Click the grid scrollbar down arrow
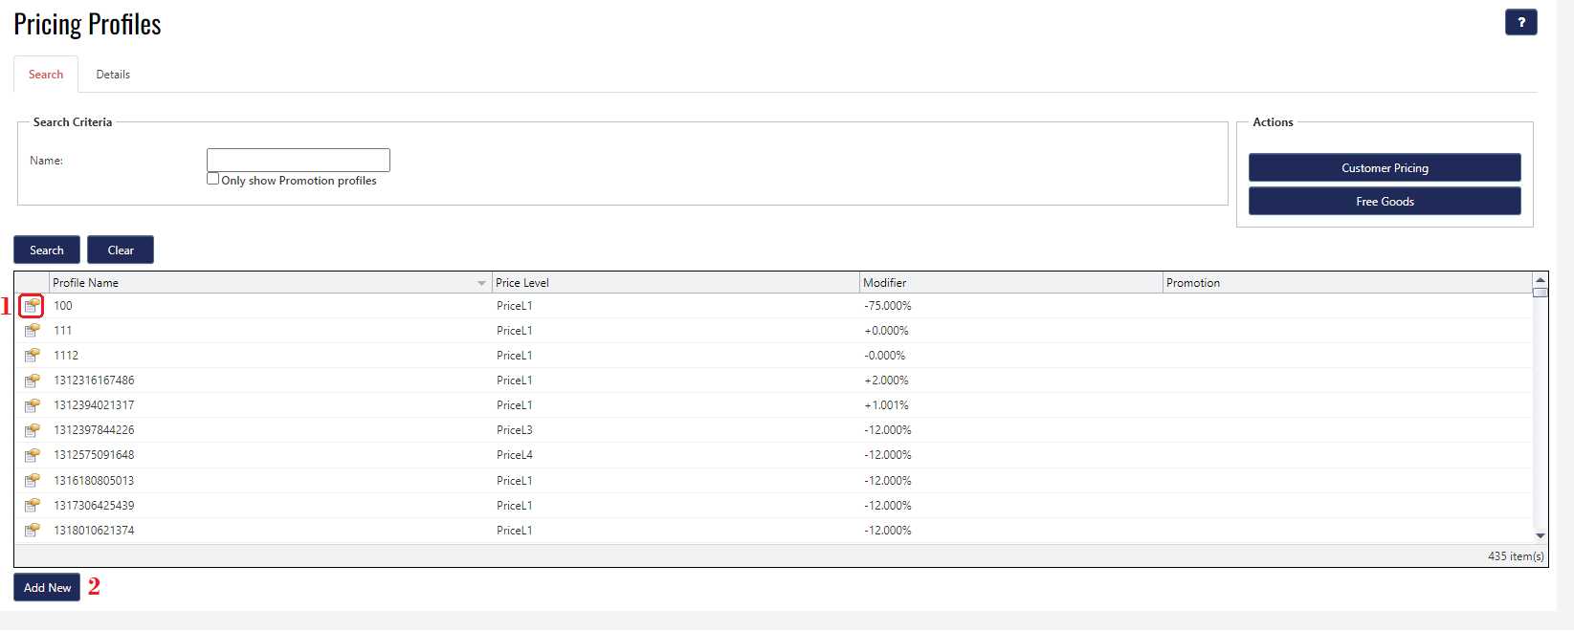Viewport: 1574px width, 631px height. (x=1540, y=535)
